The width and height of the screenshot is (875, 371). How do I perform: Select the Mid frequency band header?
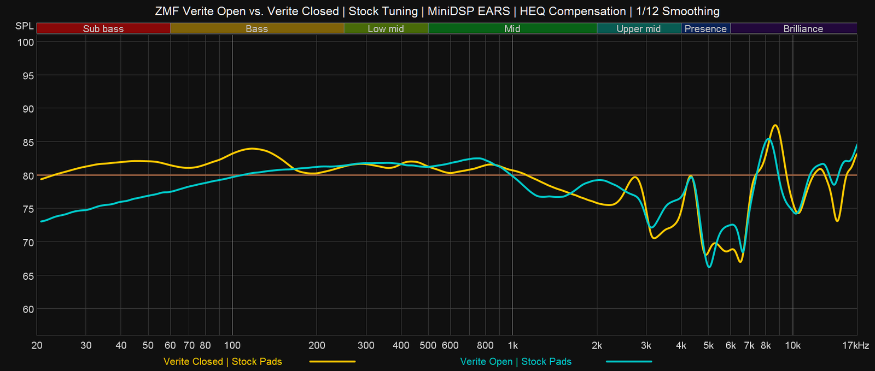tap(512, 29)
